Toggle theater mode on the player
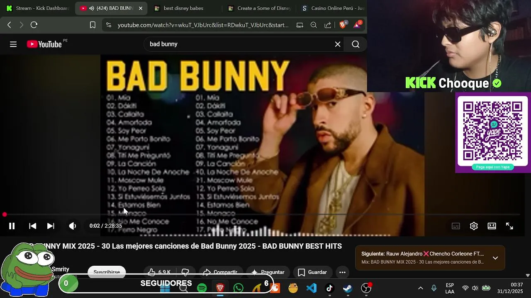Viewport: 531px width, 298px height. click(492, 226)
